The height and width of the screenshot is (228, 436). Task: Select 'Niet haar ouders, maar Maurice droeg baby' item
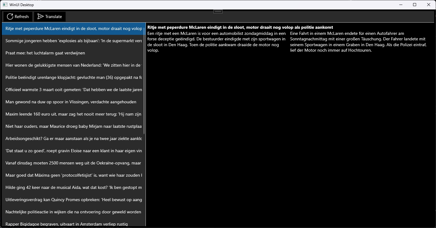click(x=73, y=126)
